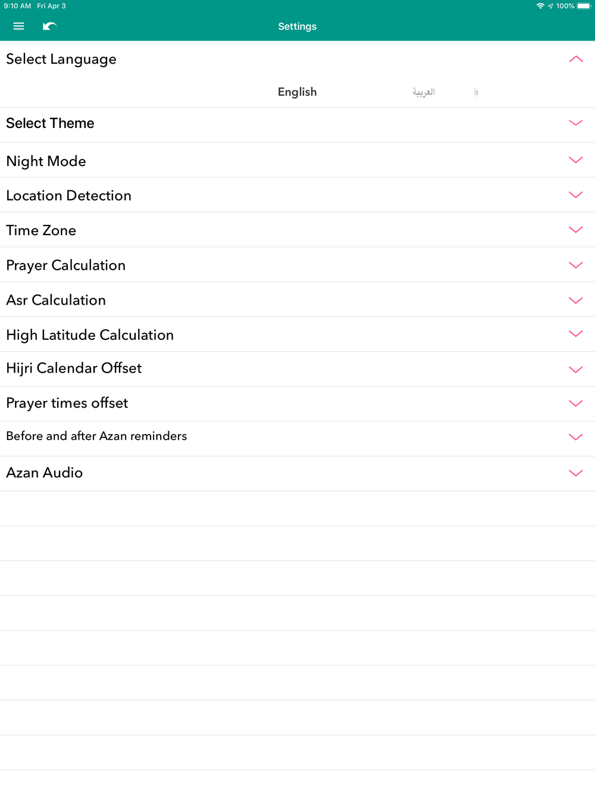Viewport: 595px width, 794px height.
Task: Expand Select Theme chevron
Action: 575,123
